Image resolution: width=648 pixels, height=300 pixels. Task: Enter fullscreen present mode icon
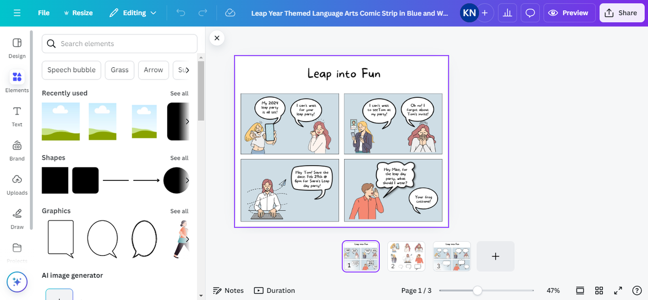(x=618, y=290)
